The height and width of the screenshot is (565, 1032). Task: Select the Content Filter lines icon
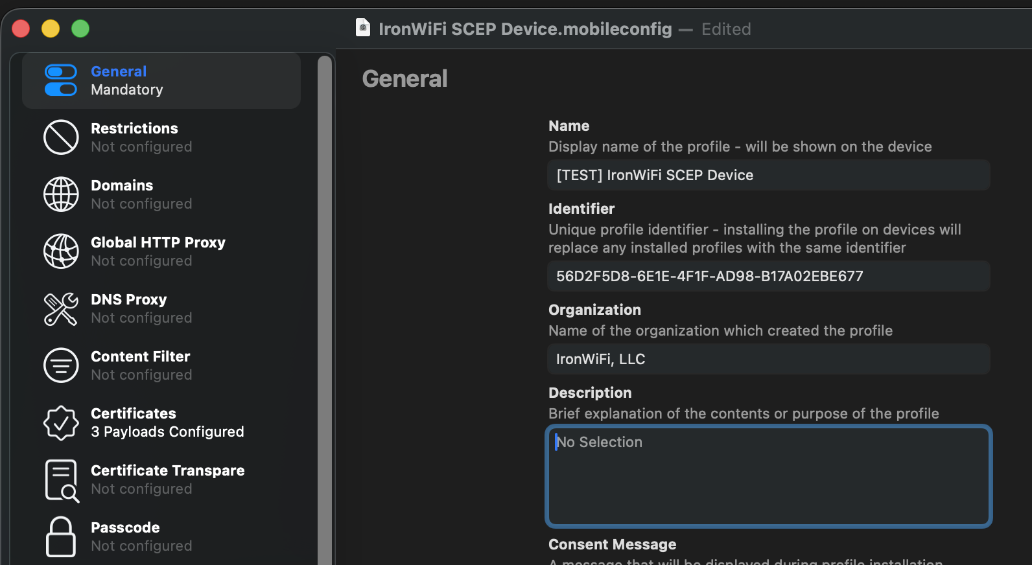tap(61, 365)
